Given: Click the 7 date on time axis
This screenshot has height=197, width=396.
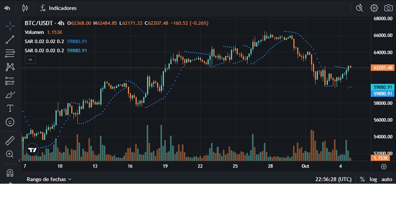Looking at the screenshot, I should point(25,166).
